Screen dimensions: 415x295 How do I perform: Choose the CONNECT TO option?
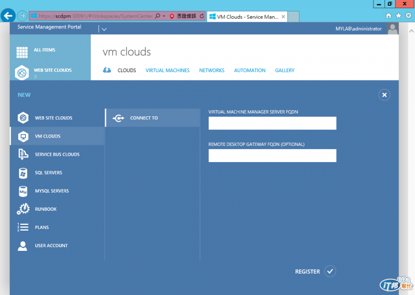coord(153,118)
